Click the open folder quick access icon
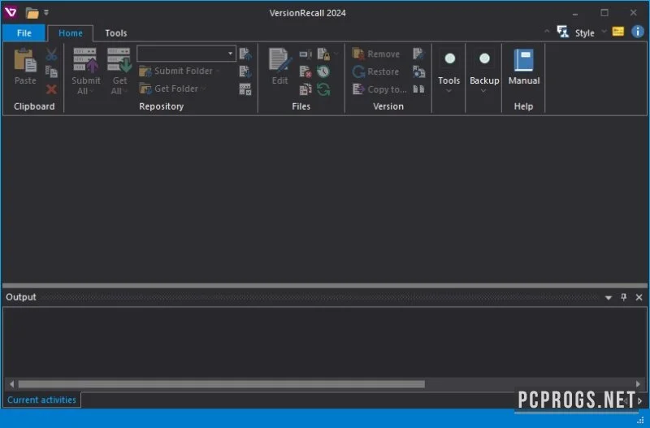 [x=32, y=13]
